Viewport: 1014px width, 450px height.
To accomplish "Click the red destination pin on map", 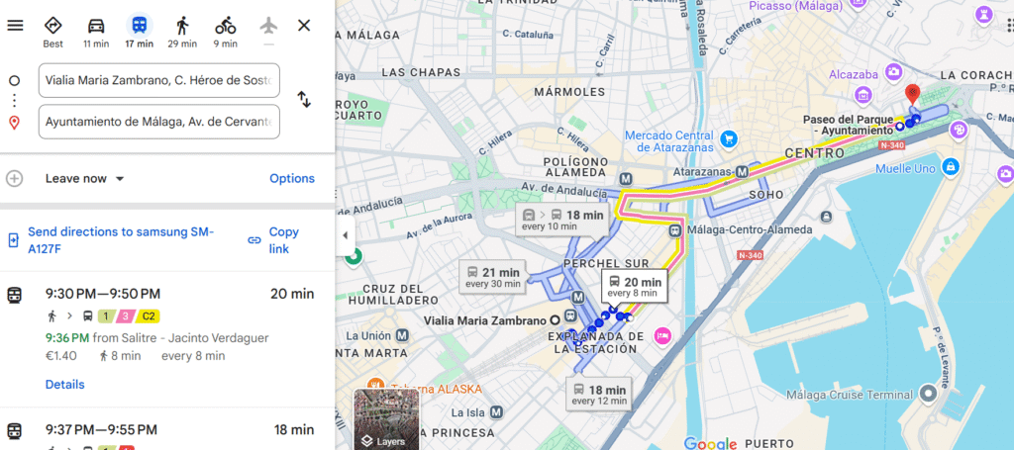I will pos(912,94).
